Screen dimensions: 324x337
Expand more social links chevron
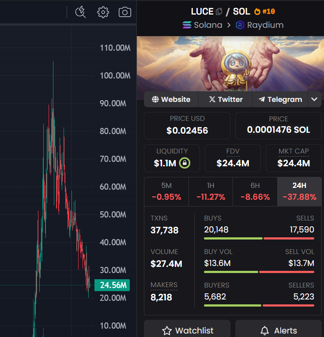[x=314, y=99]
